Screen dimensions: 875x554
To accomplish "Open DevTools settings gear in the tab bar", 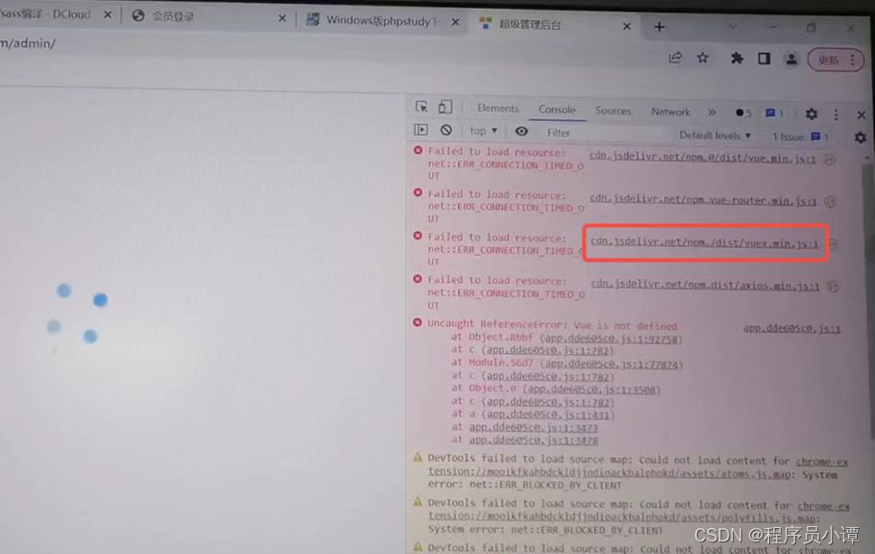I will (x=811, y=113).
